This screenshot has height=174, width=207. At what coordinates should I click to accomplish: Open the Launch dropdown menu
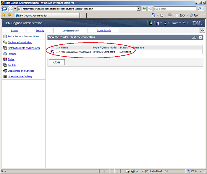pos(175,23)
